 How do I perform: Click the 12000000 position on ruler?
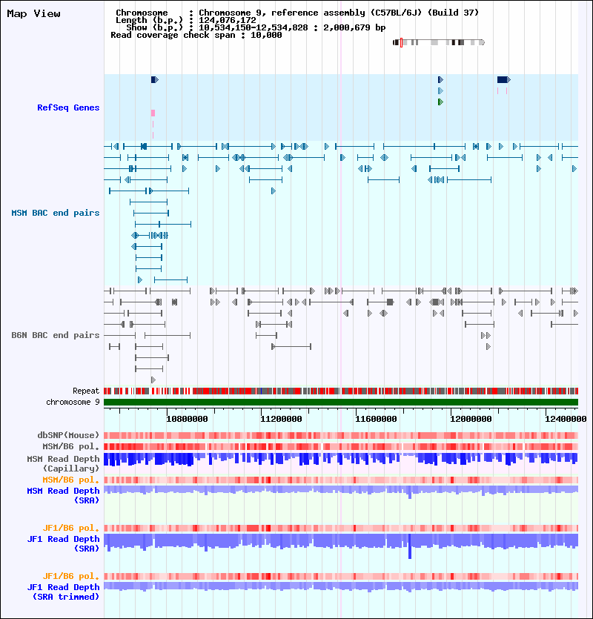click(x=471, y=419)
